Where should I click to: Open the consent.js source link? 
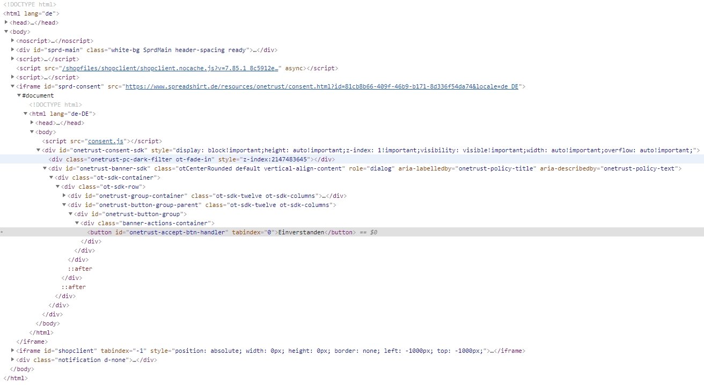click(106, 141)
